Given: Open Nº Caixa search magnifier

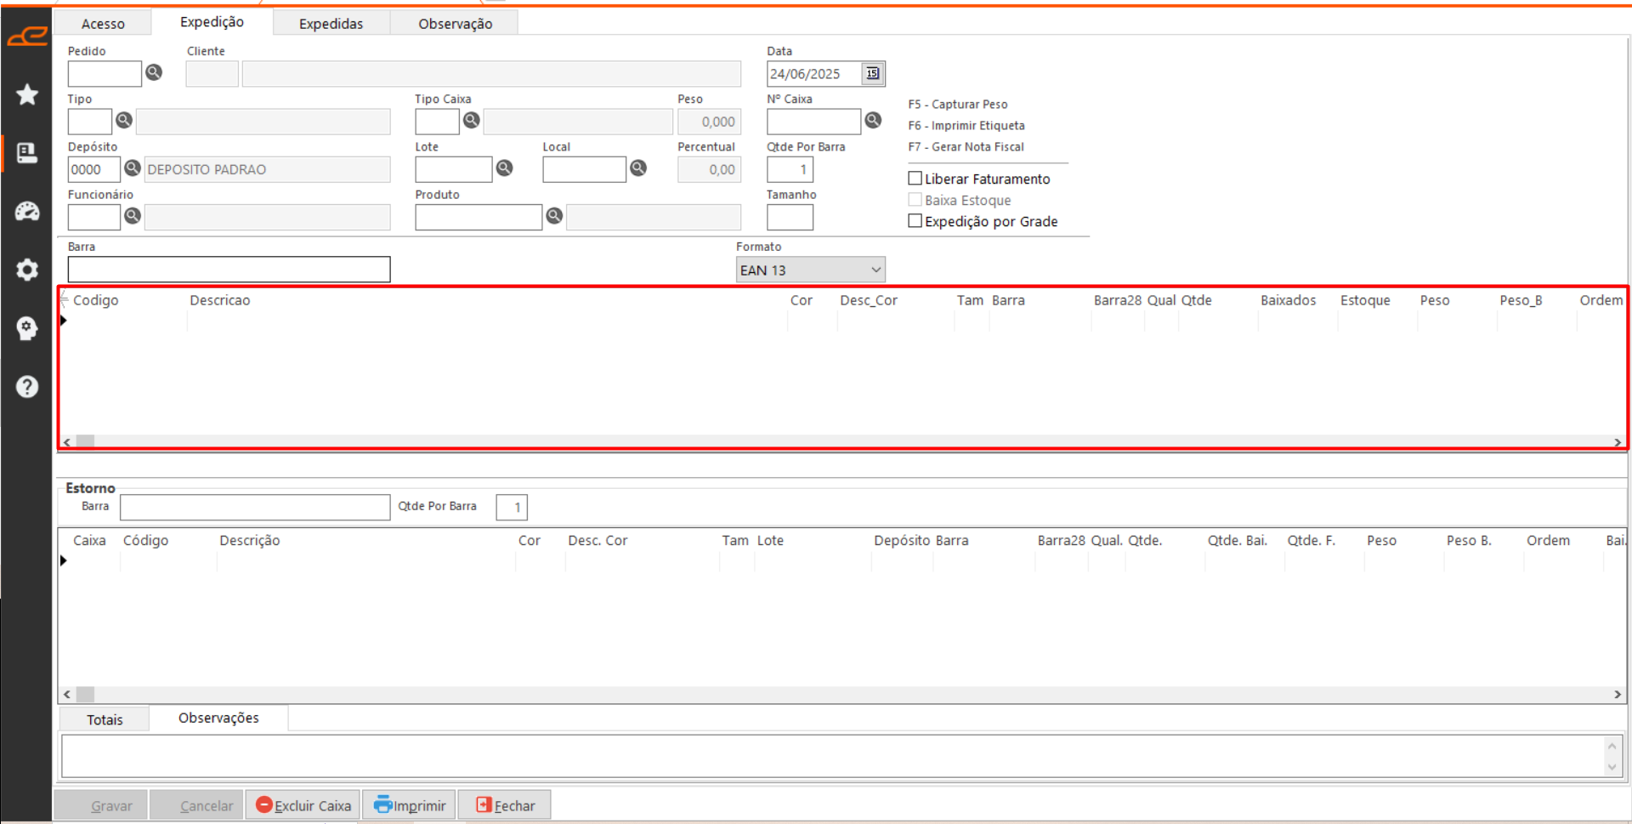Looking at the screenshot, I should [x=873, y=121].
